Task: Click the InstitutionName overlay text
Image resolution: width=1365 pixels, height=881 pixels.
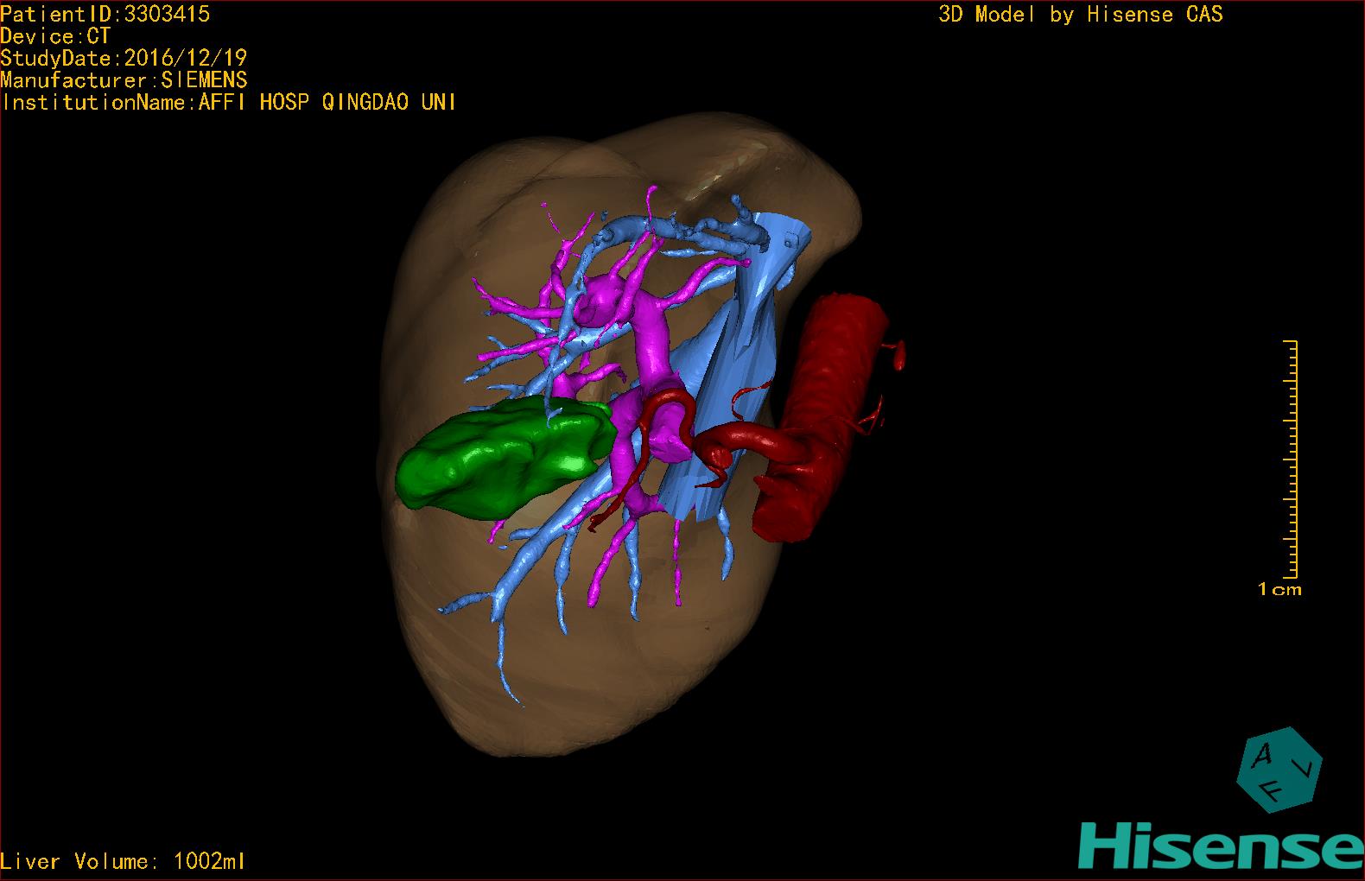Action: 229,103
